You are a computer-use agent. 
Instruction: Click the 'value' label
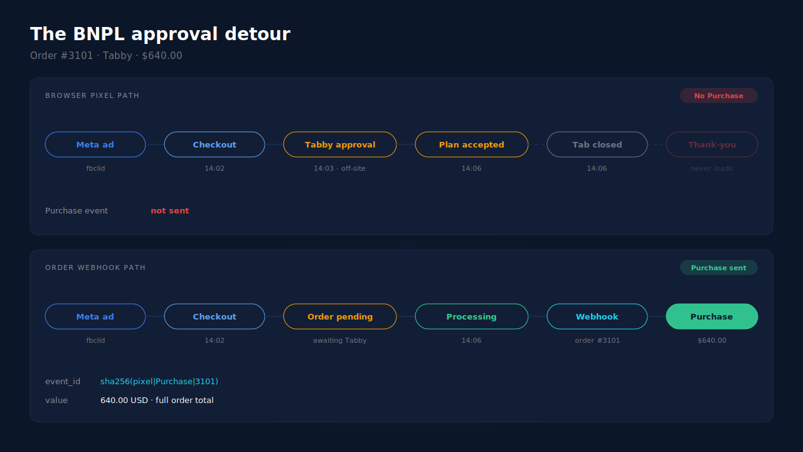(56, 401)
